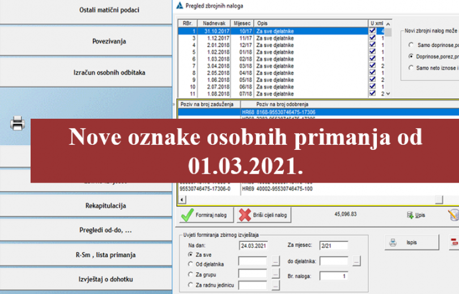This screenshot has height=294, width=459.
Task: Toggle U xml checkbox for row 11
Action: pos(372,93)
